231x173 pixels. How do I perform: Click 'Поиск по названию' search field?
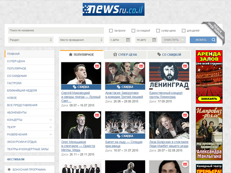pyautogui.click(x=56, y=30)
